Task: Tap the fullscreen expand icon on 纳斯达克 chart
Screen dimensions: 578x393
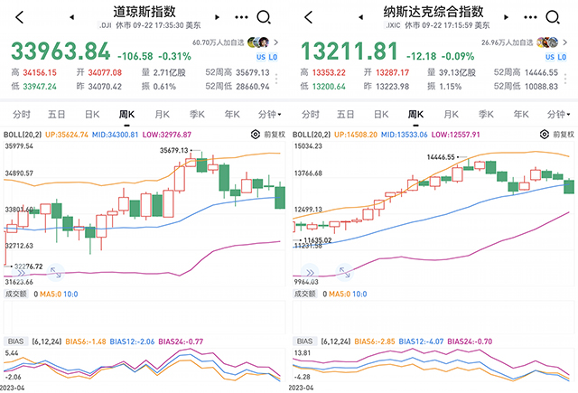Action: 345,273
